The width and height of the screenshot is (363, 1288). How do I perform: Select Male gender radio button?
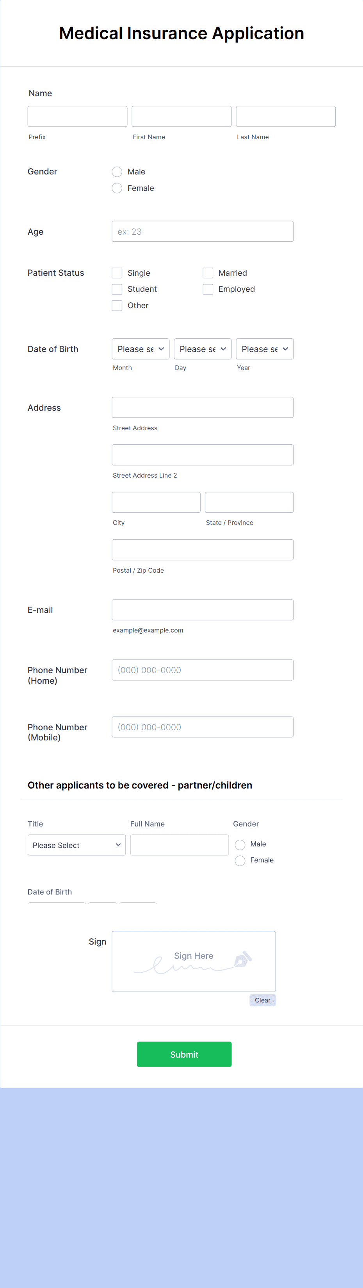point(117,171)
